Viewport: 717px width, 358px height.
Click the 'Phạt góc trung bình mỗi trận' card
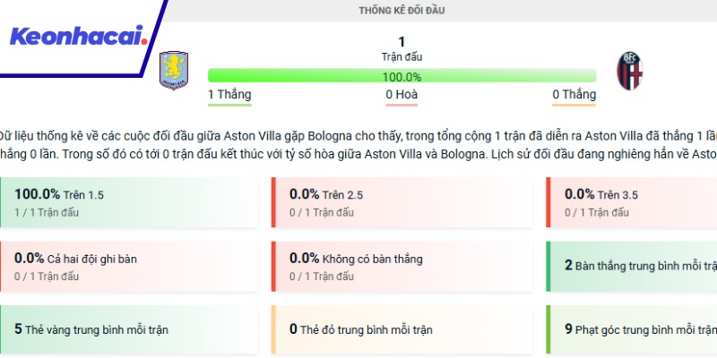(632, 329)
